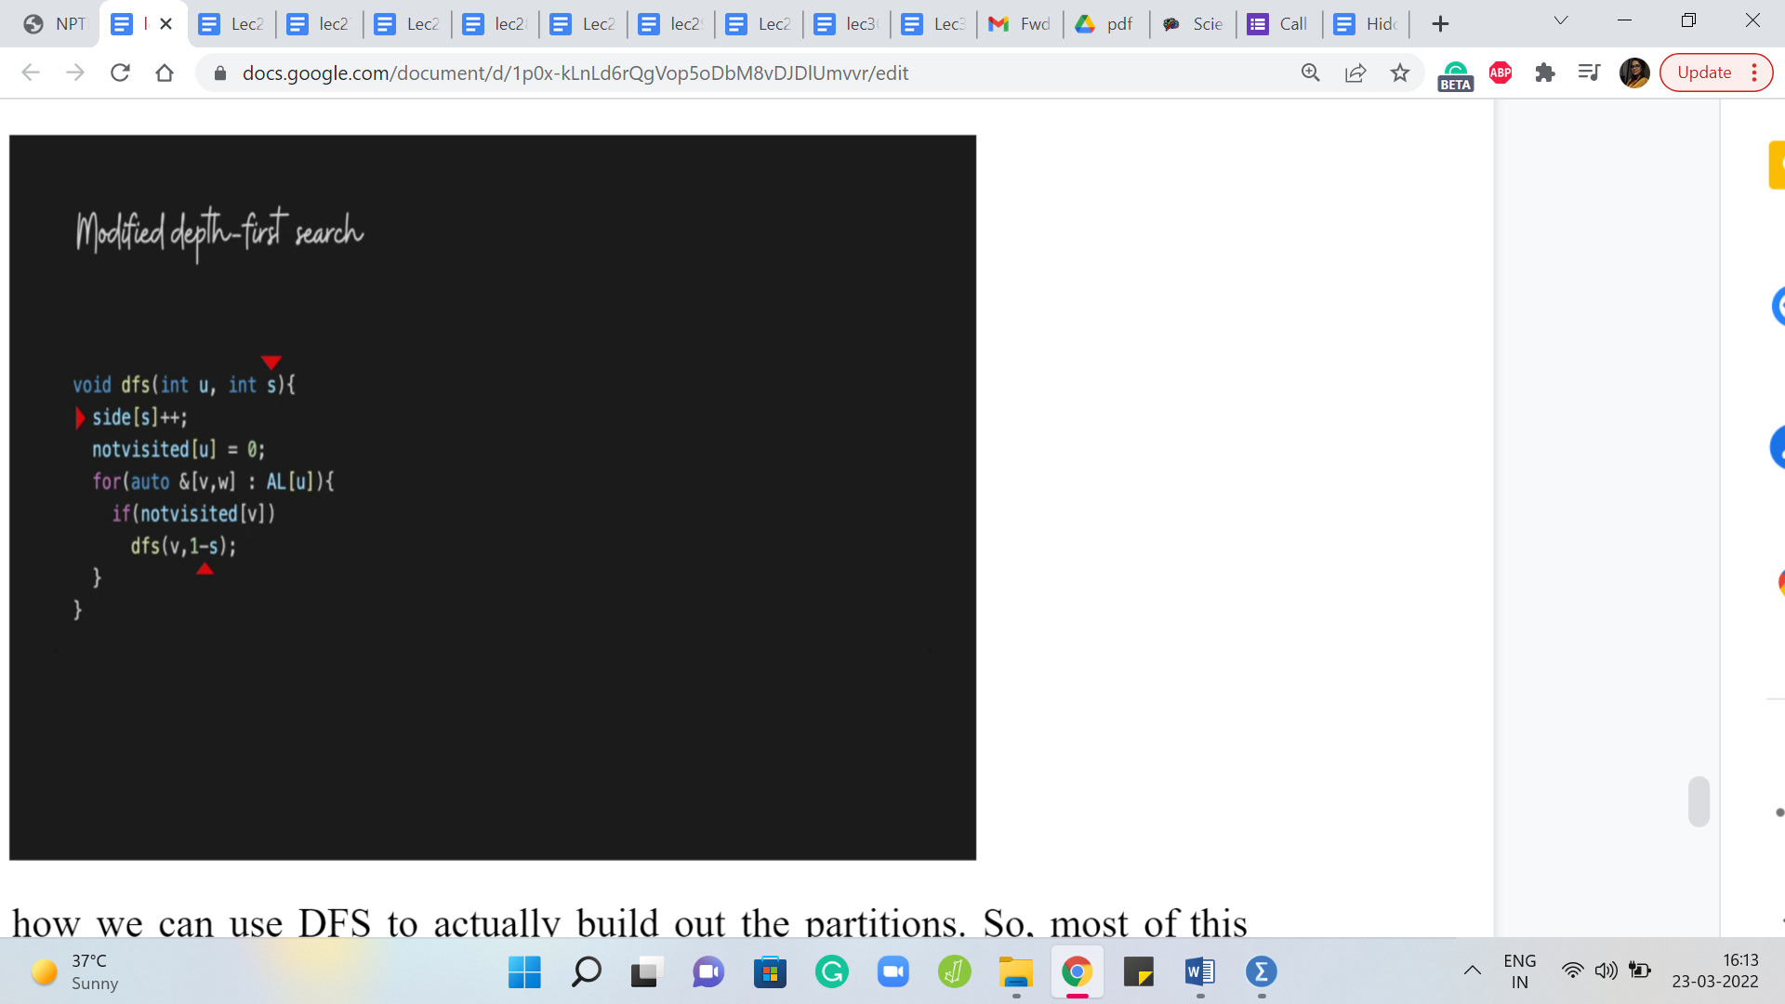Bookmark this page with star icon

[1400, 73]
